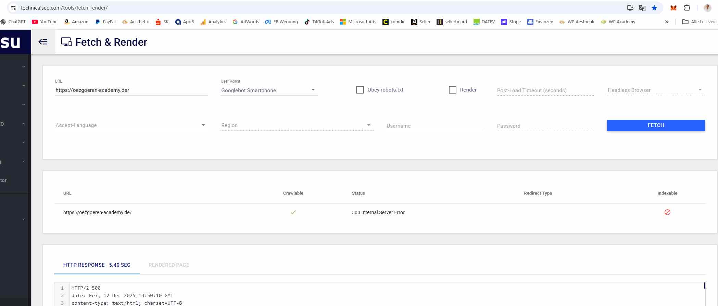Open the TikTok Ads bookmark
Screen dimensions: 718x306
(319, 22)
